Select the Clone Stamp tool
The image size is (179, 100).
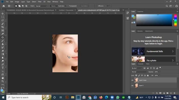click(x=3, y=44)
